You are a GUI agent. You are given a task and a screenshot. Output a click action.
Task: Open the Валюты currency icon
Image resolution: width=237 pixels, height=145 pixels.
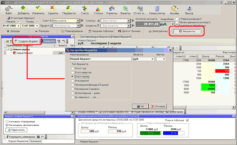pos(125,9)
